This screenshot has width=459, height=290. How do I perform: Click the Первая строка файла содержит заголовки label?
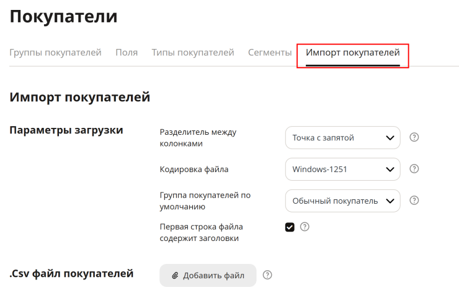[x=202, y=233]
